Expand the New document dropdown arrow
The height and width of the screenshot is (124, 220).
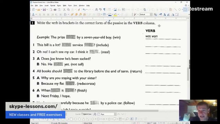coord(36,10)
